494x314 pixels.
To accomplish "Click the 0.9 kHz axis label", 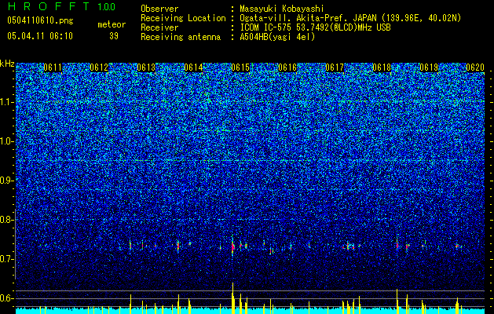I will pos(7,181).
